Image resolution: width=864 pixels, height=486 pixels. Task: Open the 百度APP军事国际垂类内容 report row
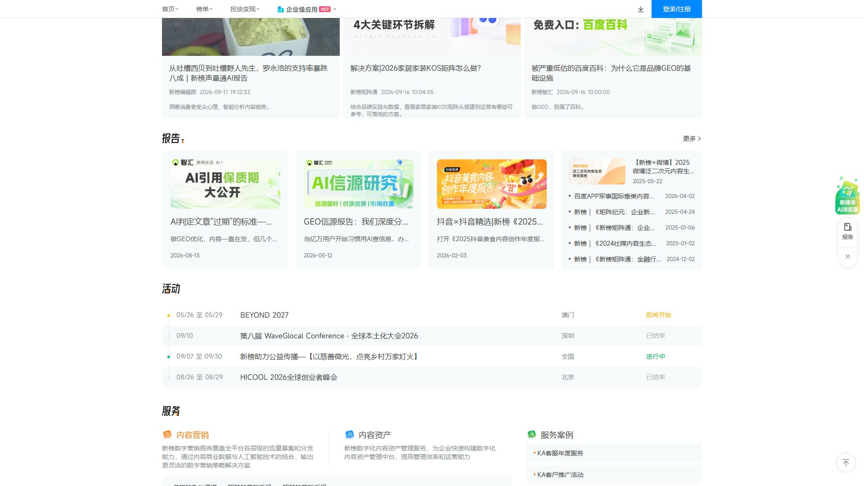coord(632,196)
